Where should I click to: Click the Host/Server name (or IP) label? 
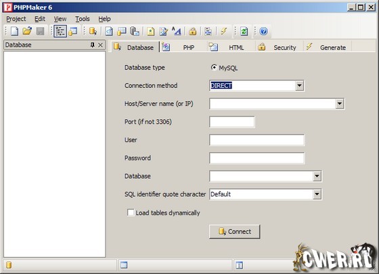point(158,104)
